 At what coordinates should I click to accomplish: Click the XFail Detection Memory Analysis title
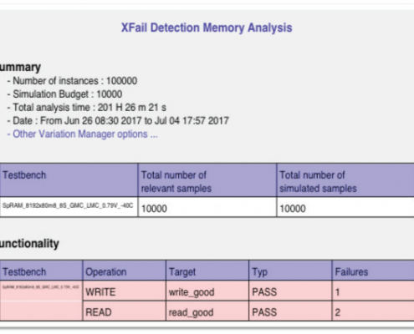tap(207, 28)
